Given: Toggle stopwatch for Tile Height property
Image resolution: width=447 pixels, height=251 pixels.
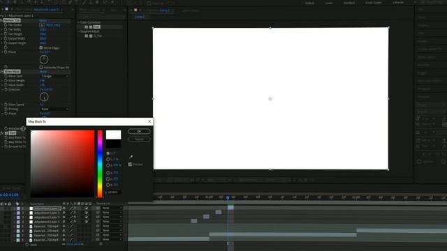Looking at the screenshot, I should coord(6,34).
